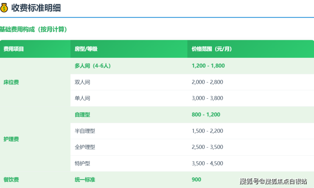Select the 护理费 category cell
Screen dimensions: 314x188
tap(11, 139)
